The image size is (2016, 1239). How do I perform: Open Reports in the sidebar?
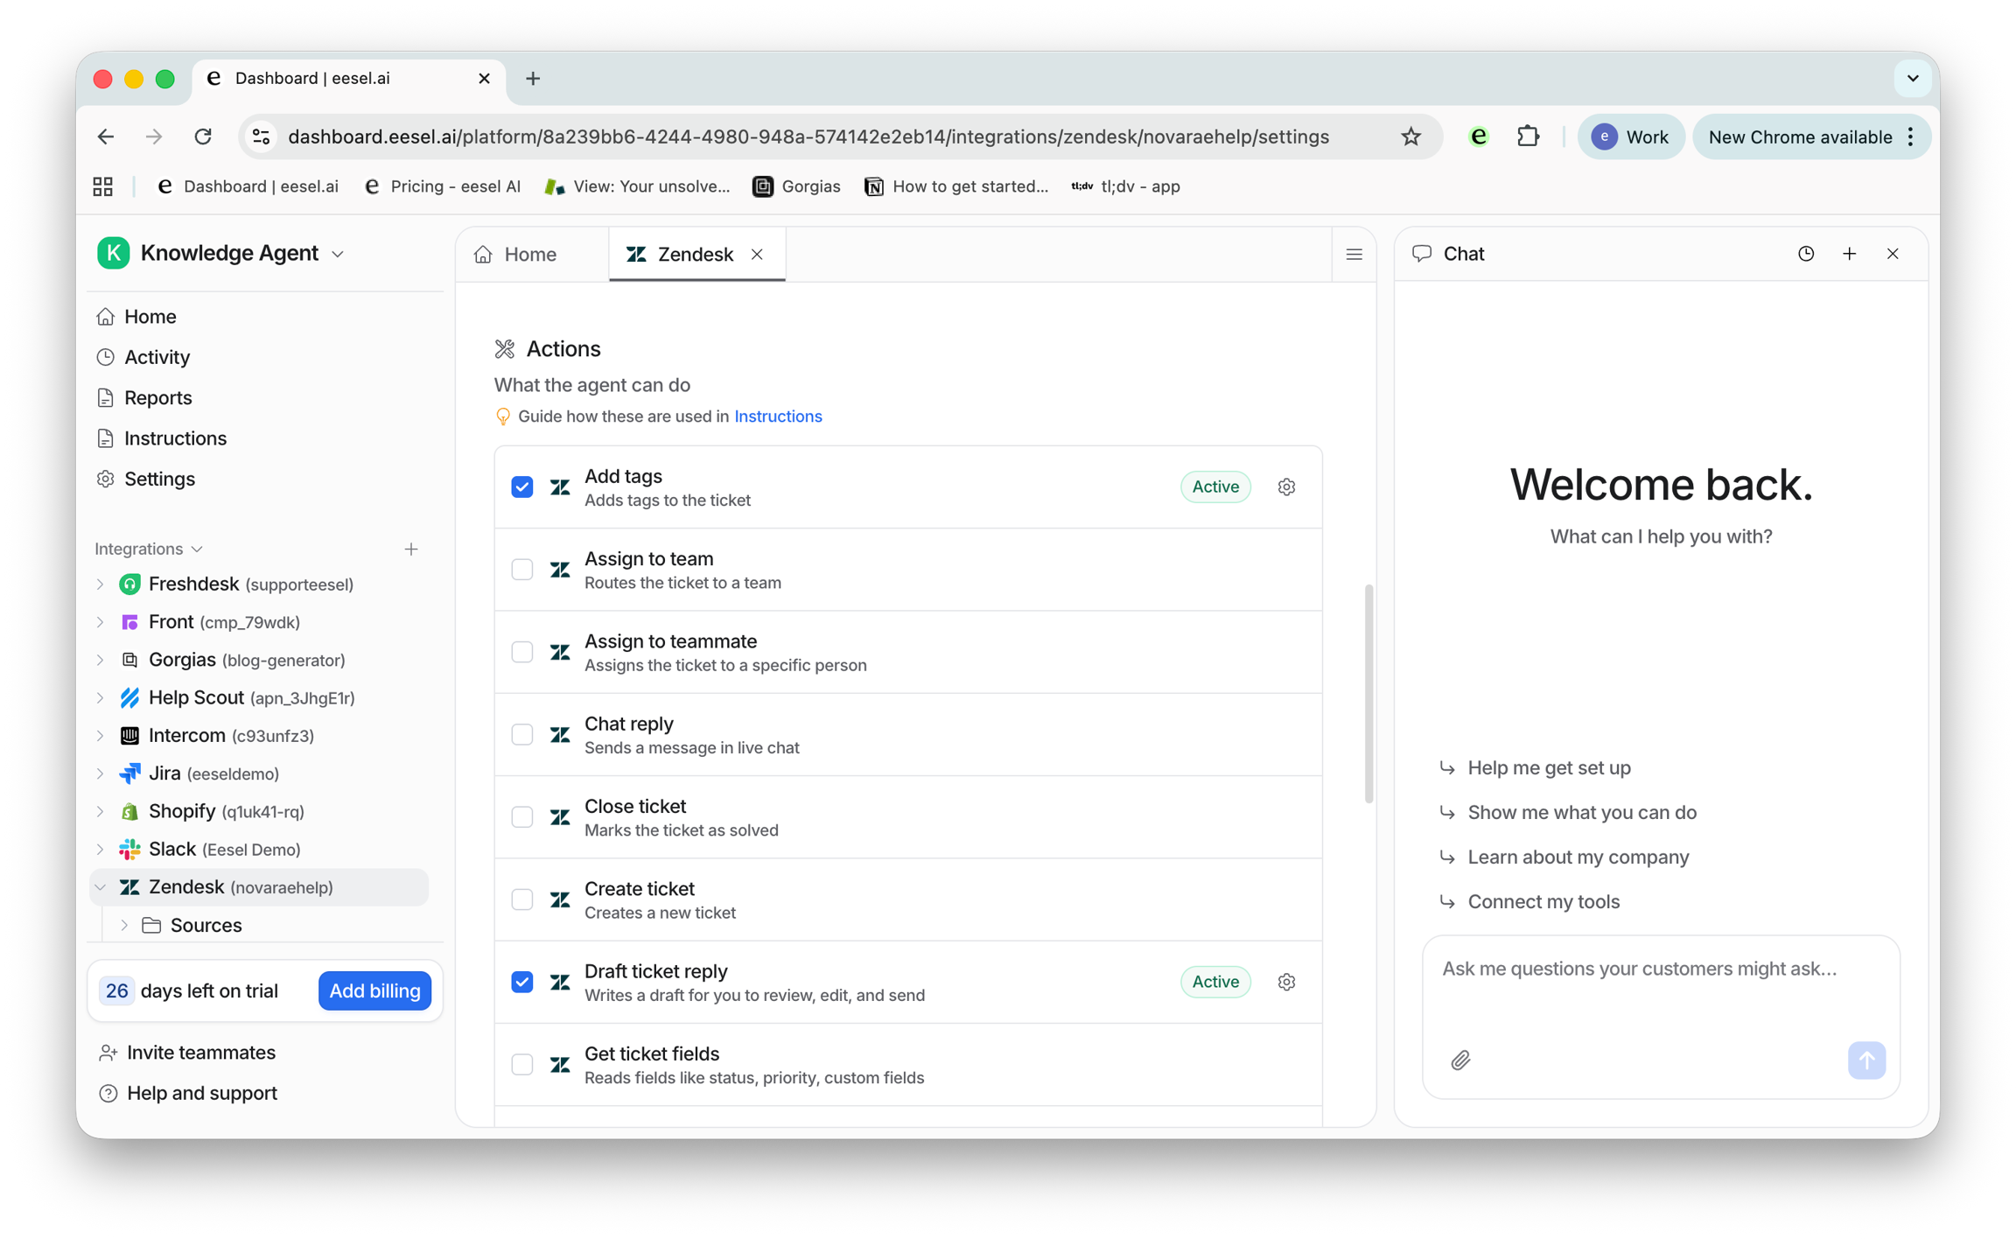click(157, 397)
